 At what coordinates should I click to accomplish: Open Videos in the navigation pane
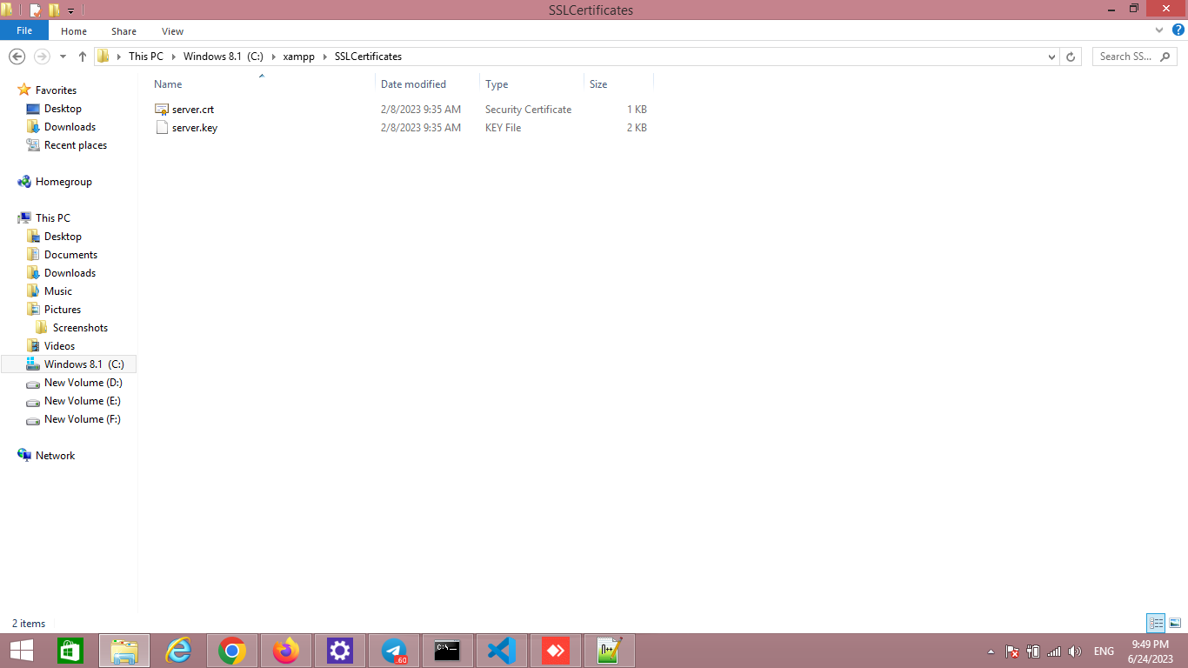click(x=59, y=346)
